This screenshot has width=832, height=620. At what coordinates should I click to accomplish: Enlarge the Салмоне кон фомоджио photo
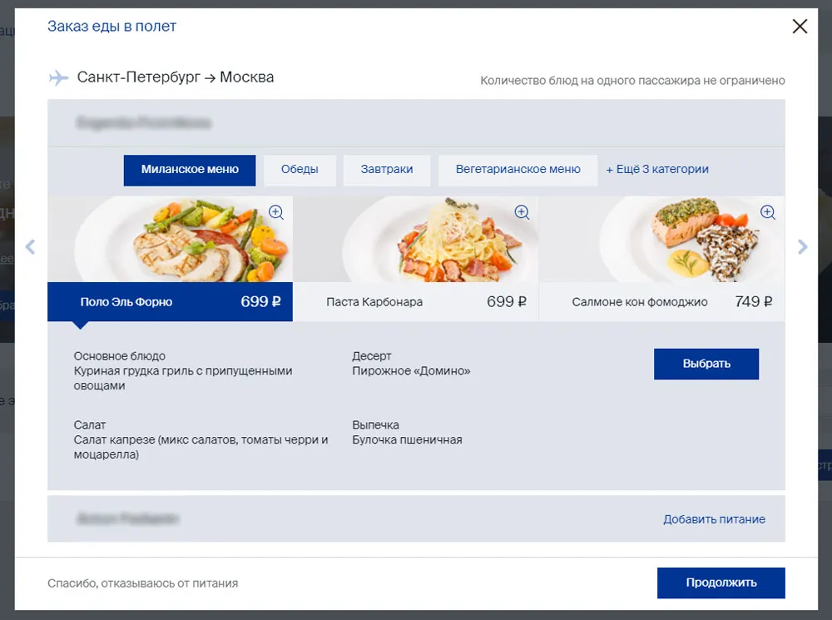[x=768, y=212]
